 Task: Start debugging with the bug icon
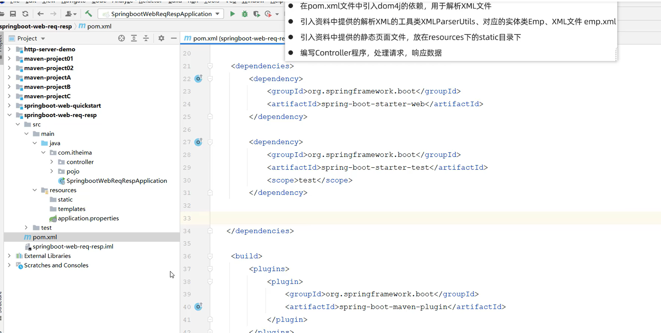tap(245, 14)
